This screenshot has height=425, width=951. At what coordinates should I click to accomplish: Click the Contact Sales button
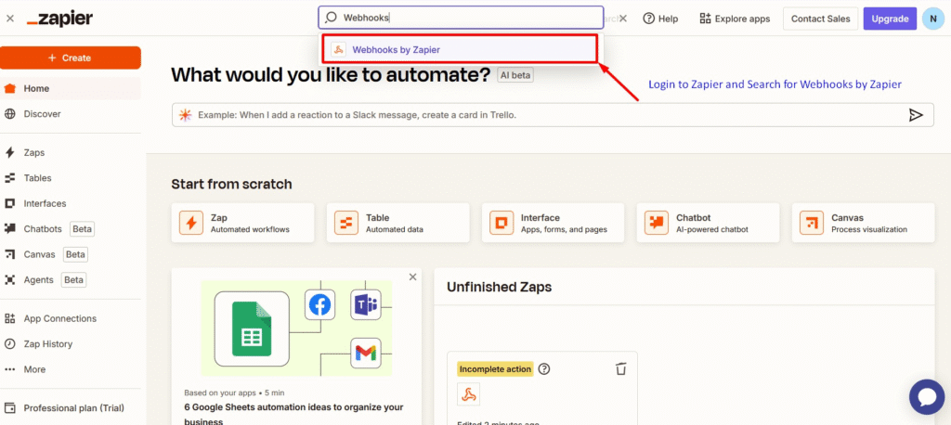click(821, 19)
